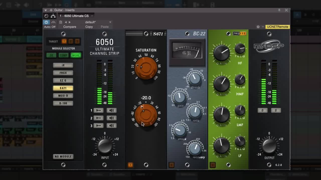
Task: Click the SATURATION knob on S671
Action: click(x=146, y=68)
